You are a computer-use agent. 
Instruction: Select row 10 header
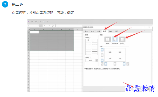tap(29, 59)
